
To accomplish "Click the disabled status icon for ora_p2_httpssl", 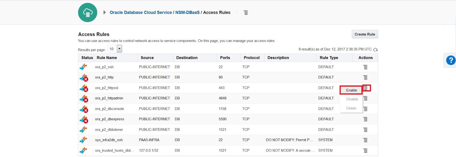I will coord(84,88).
